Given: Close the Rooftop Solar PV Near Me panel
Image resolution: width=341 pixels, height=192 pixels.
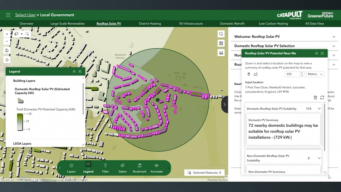Looking at the screenshot, I should [322, 53].
